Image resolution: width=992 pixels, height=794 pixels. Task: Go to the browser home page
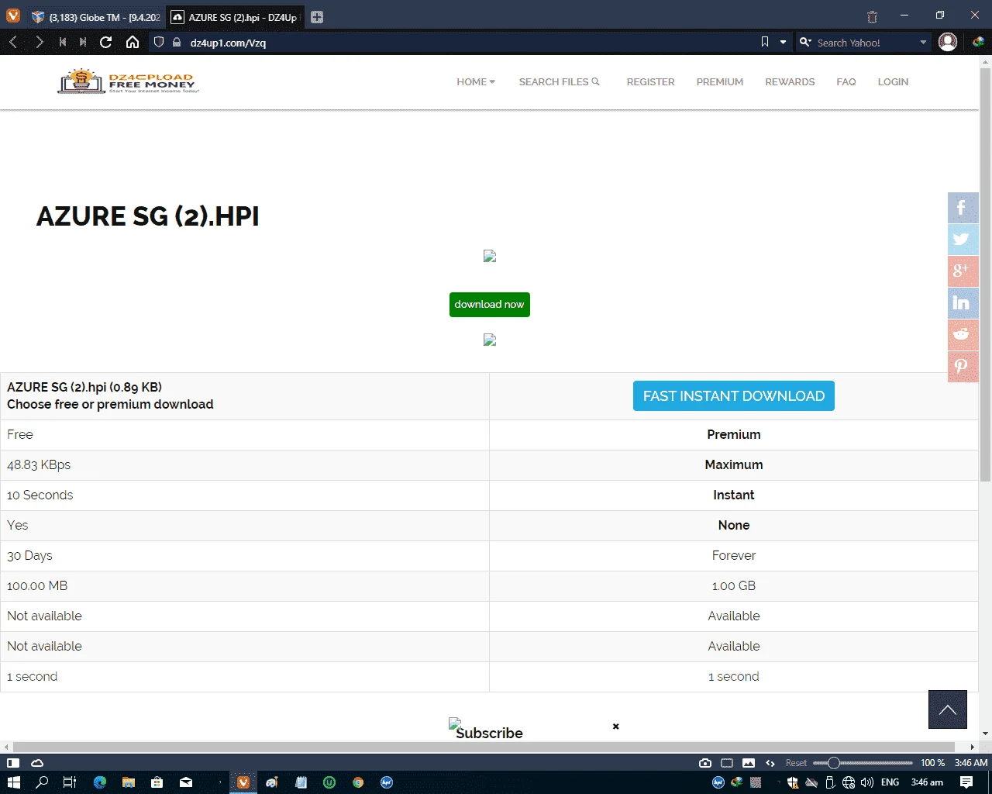[x=133, y=42]
